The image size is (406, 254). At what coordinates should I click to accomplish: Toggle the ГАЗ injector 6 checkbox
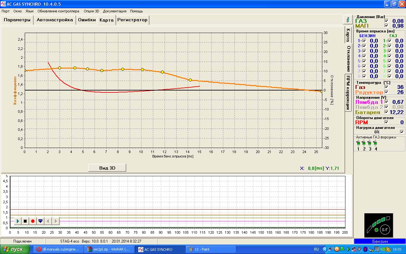point(390,66)
